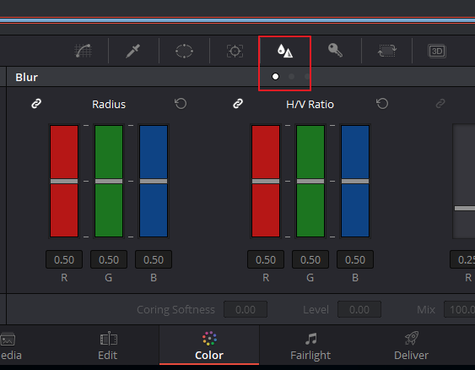
Task: Select the second Blur mode dot
Action: [x=291, y=76]
